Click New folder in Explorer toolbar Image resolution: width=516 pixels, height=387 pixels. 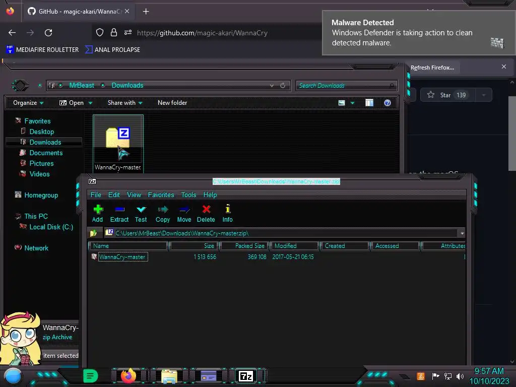[172, 103]
